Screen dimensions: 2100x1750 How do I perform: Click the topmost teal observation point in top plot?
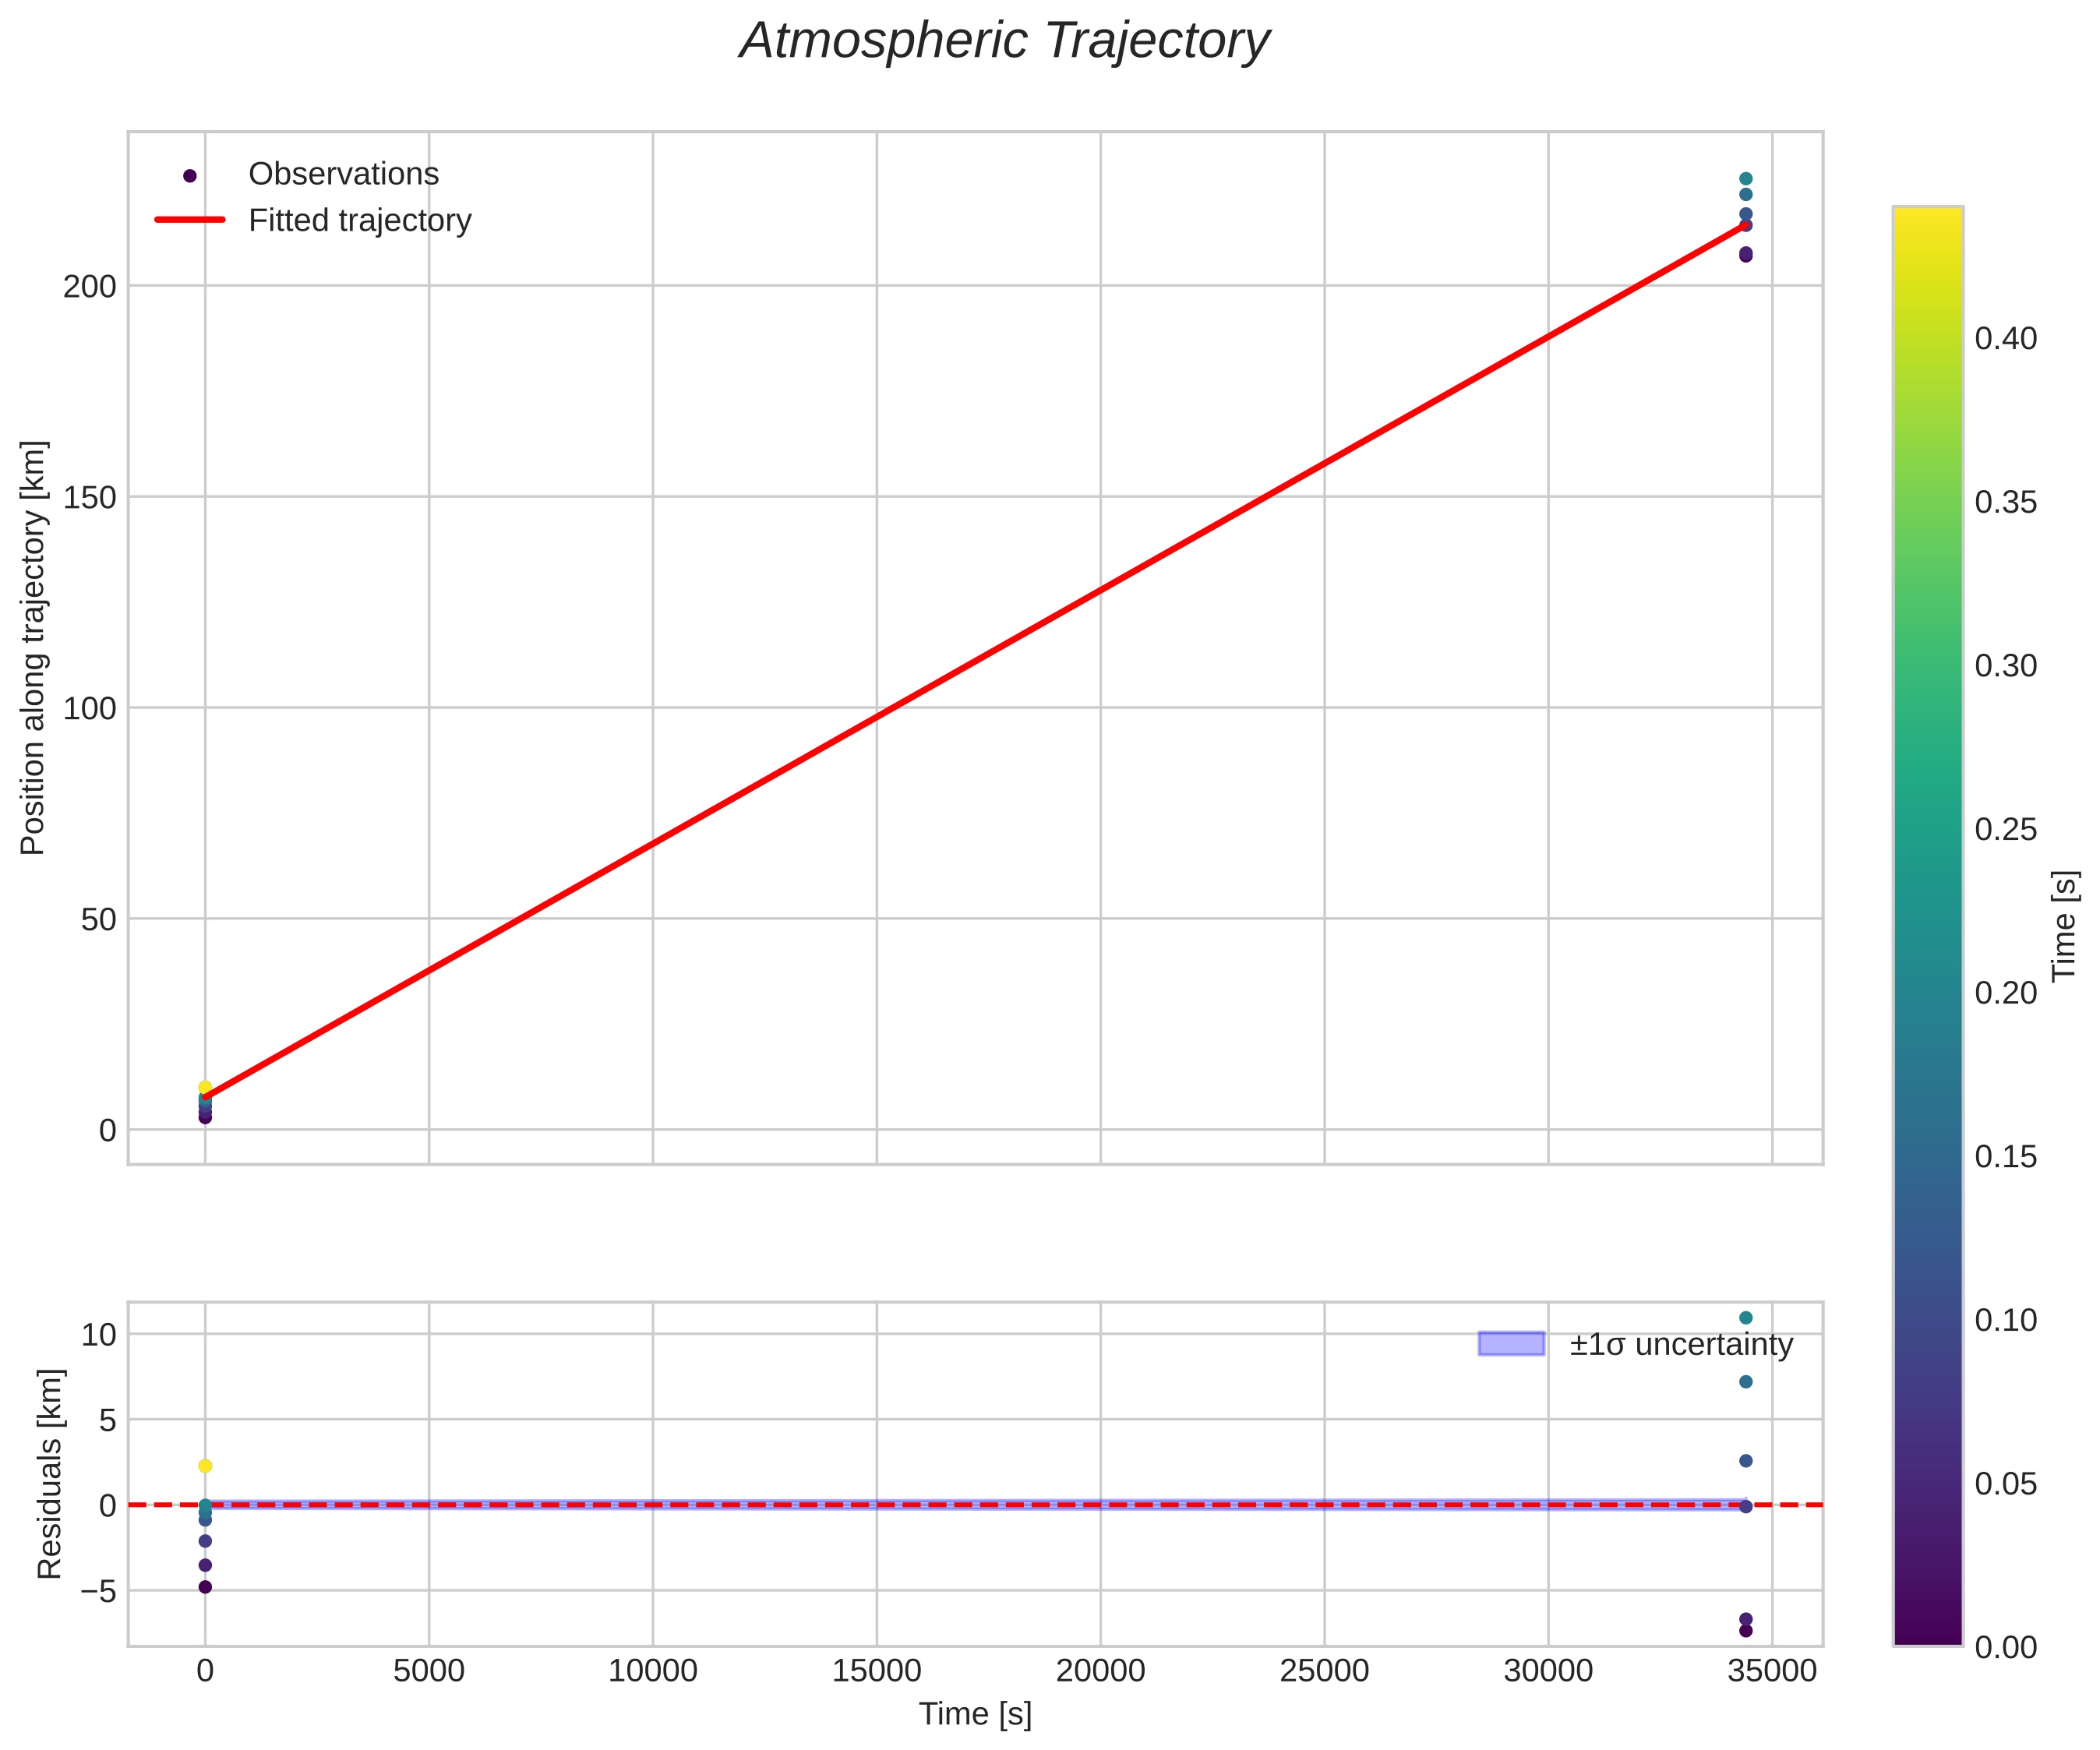pyautogui.click(x=1746, y=179)
